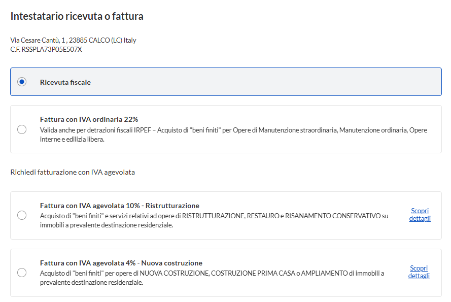451x302 pixels.
Task: Click the NUOVA COSTRUZIONE description text
Action: point(212,278)
